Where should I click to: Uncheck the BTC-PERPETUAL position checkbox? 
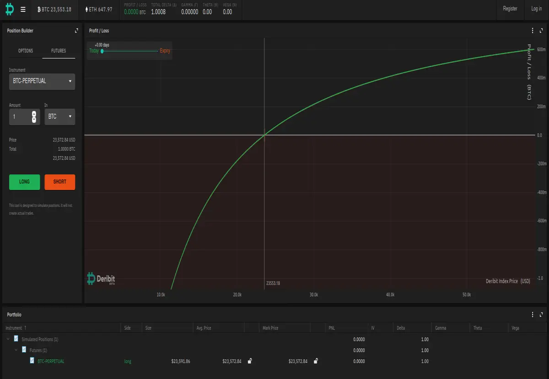tap(32, 361)
